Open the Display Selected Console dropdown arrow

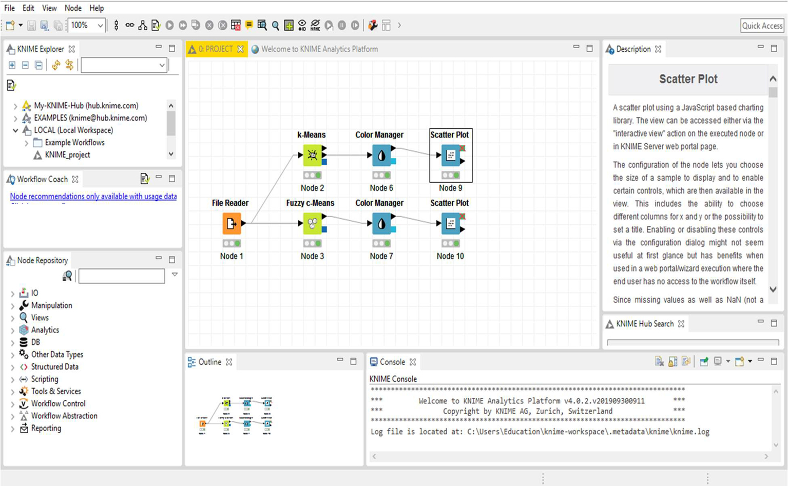[728, 362]
